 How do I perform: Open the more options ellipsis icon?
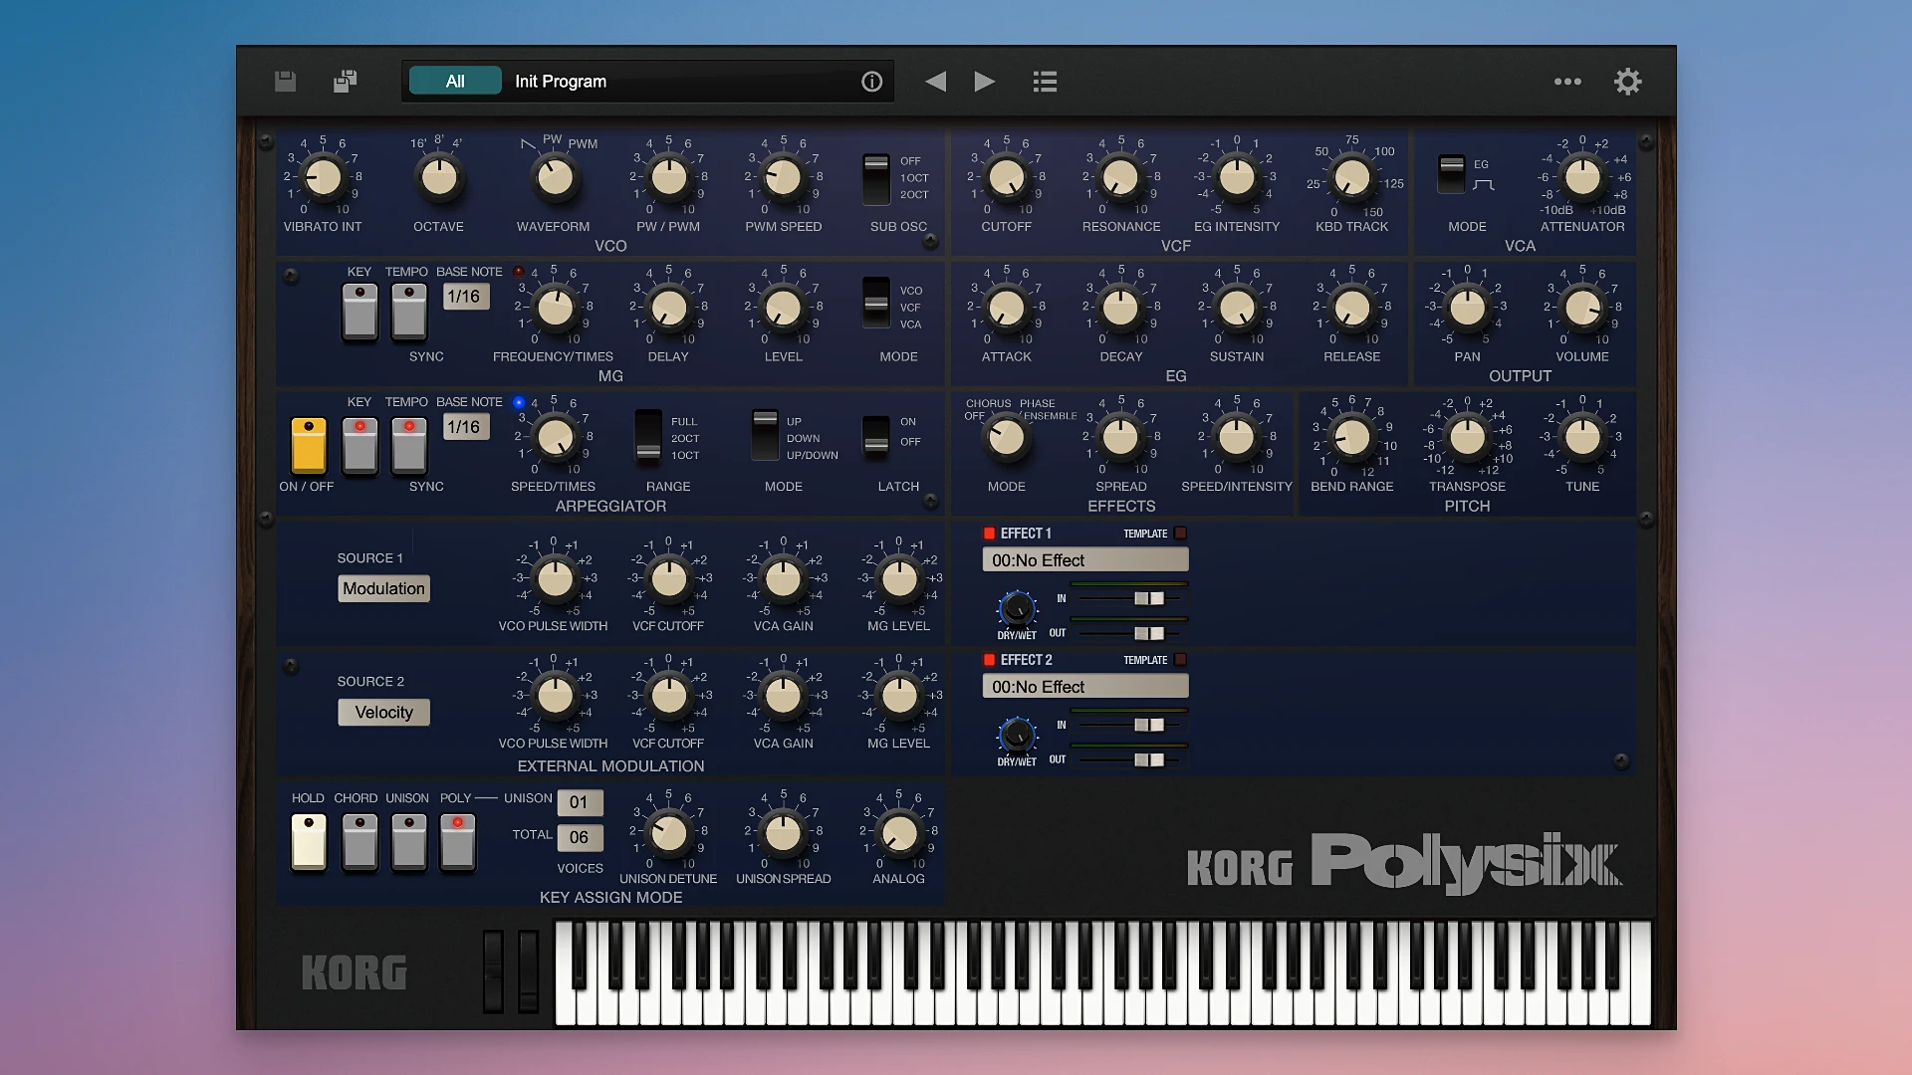coord(1567,82)
